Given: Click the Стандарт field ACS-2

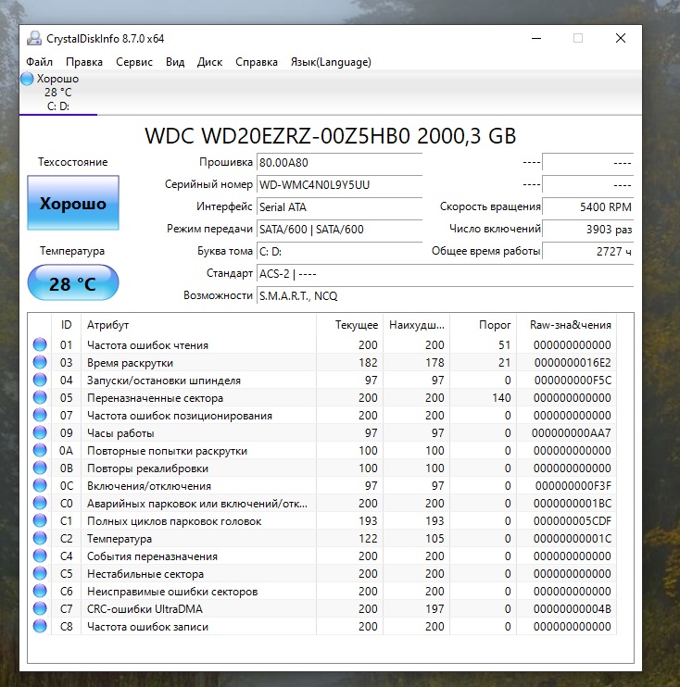Looking at the screenshot, I should click(x=445, y=274).
